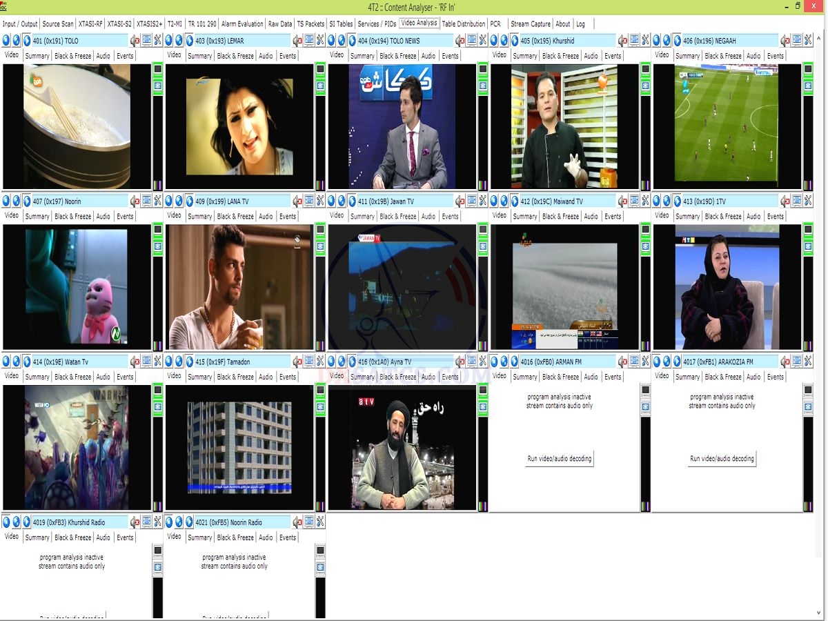The height and width of the screenshot is (621, 828).
Task: Click the 404 TOLO NEWS video preview
Action: click(402, 126)
